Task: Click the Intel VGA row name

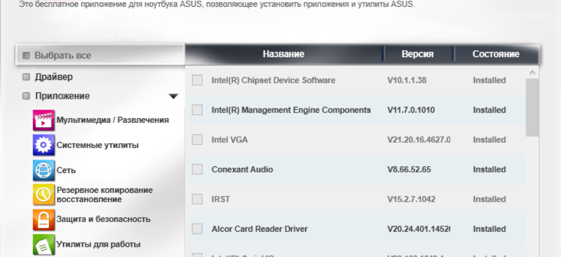Action: coord(230,139)
